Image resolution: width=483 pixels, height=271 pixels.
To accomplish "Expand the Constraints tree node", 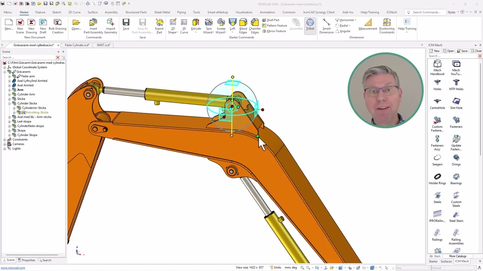I will pyautogui.click(x=5, y=140).
